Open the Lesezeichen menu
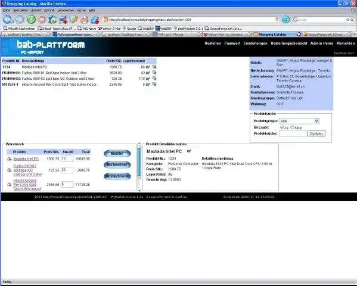The image size is (357, 286). 66,10
